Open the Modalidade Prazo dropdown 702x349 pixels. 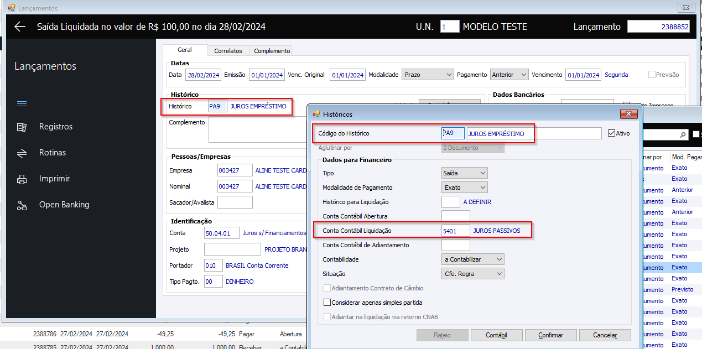(x=428, y=75)
